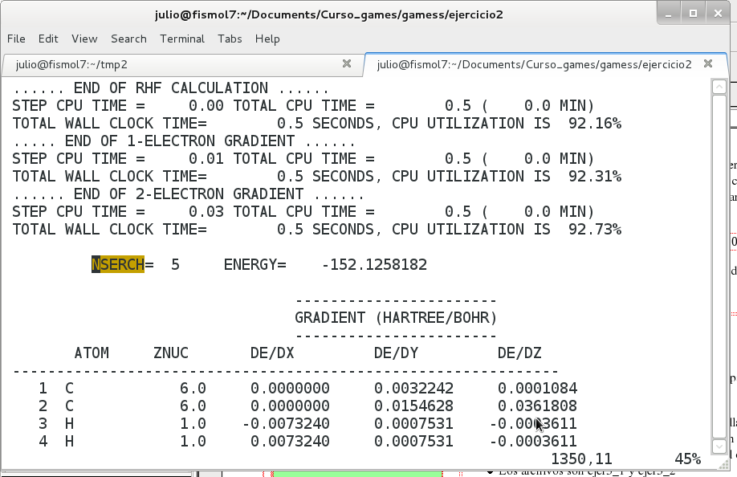Open the File menu

[x=16, y=39]
